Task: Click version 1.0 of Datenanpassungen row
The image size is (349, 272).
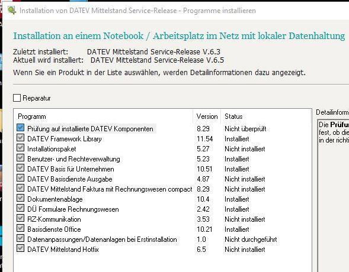Action: (x=201, y=239)
